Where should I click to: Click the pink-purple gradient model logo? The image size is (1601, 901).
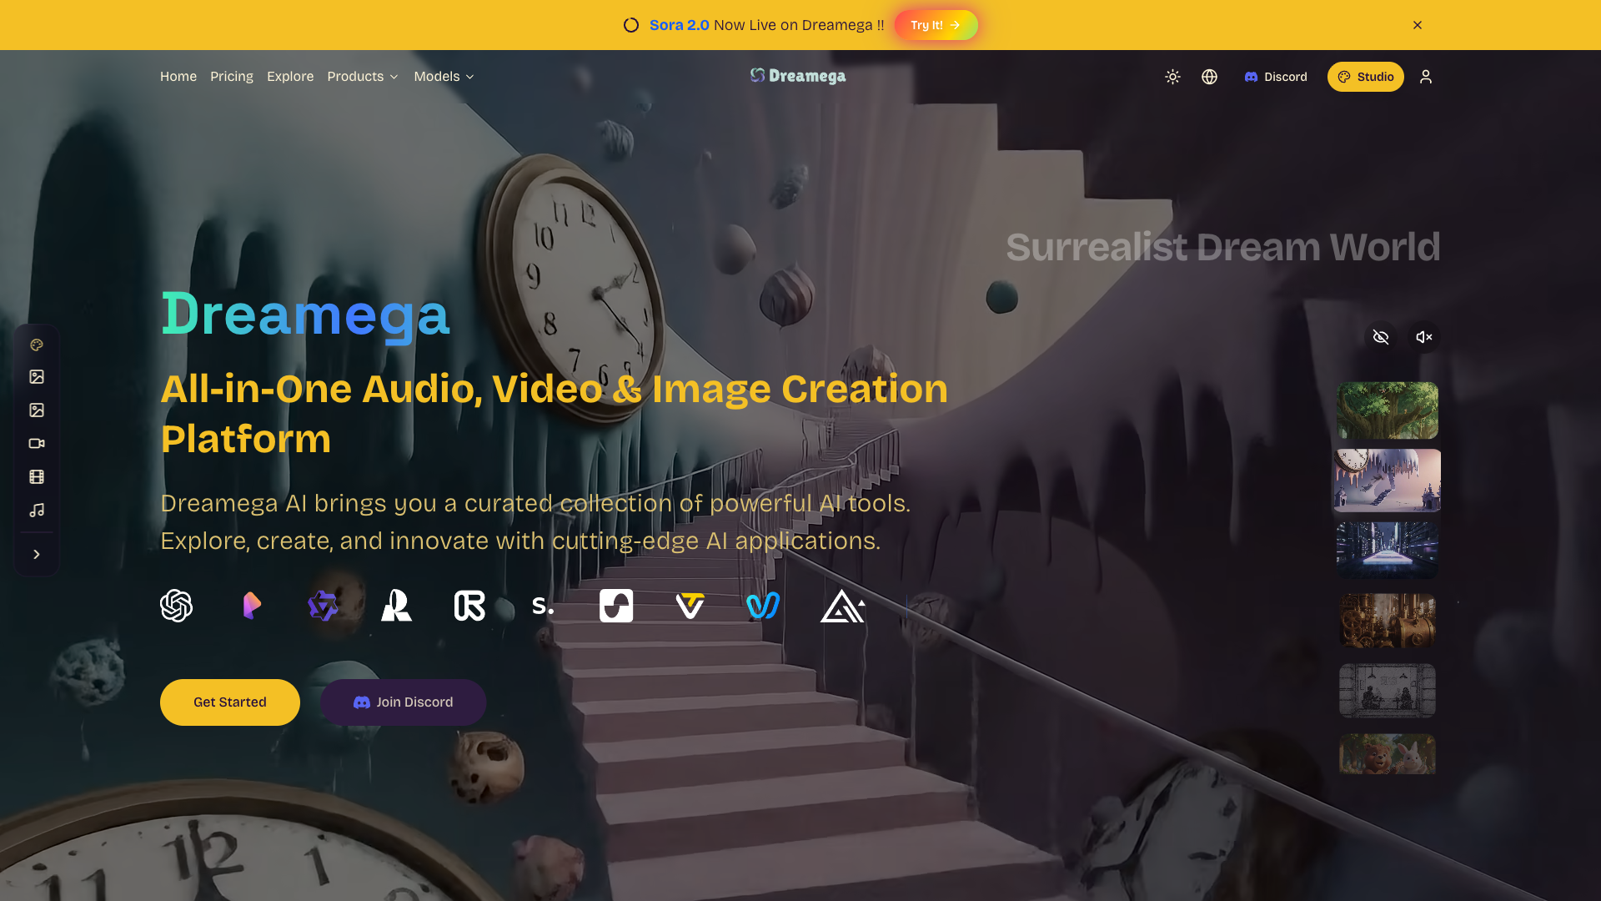pos(252,606)
